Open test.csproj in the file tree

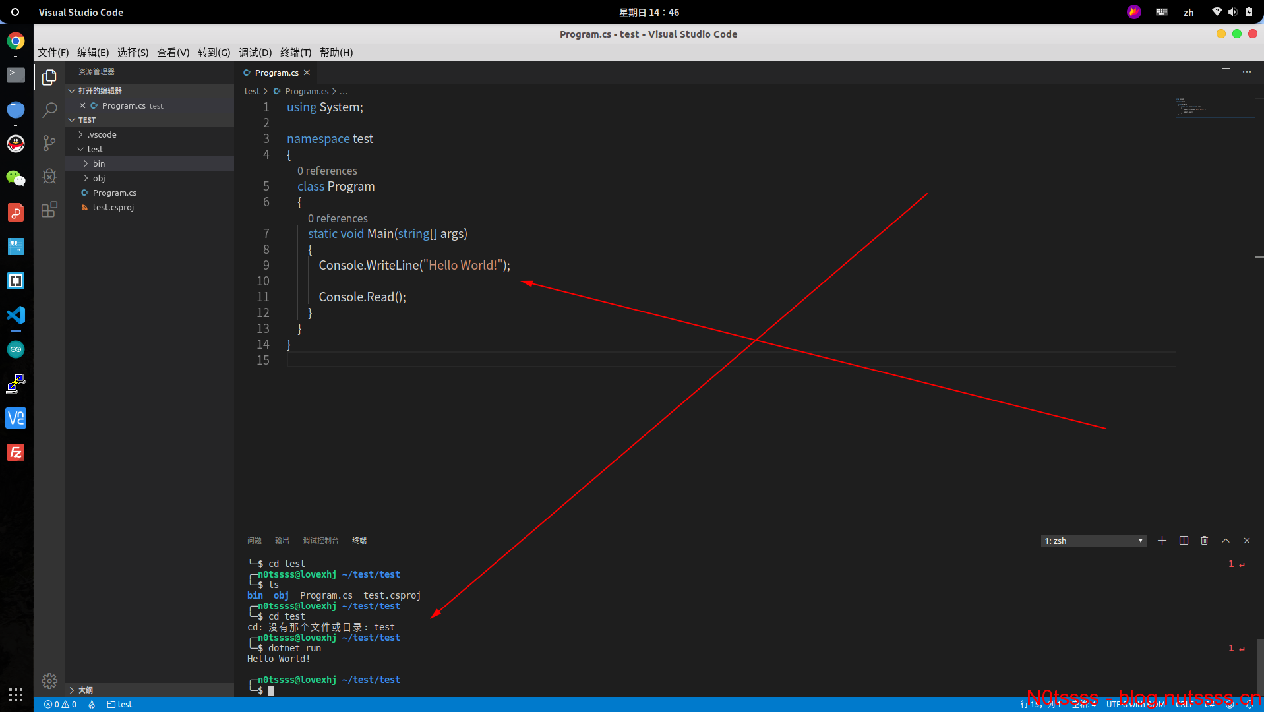pos(150,207)
